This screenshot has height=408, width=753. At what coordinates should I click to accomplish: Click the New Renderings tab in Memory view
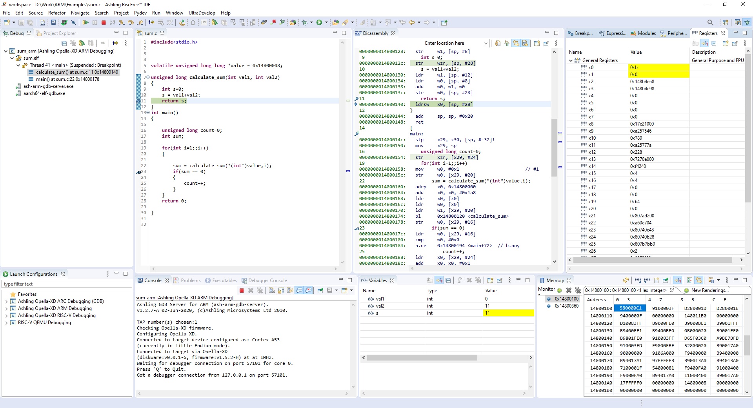(x=709, y=290)
